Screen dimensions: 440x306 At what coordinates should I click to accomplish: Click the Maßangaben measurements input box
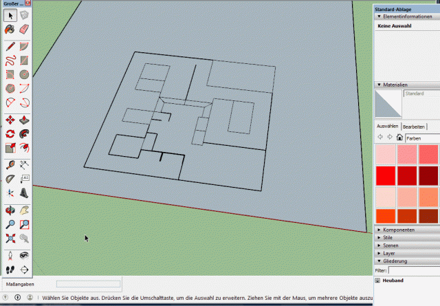tap(89, 284)
